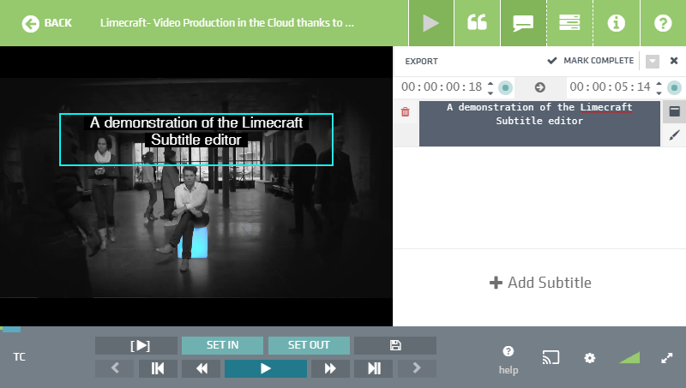Click the in timecode 00:00:00:18 field
The width and height of the screenshot is (686, 388).
(441, 87)
